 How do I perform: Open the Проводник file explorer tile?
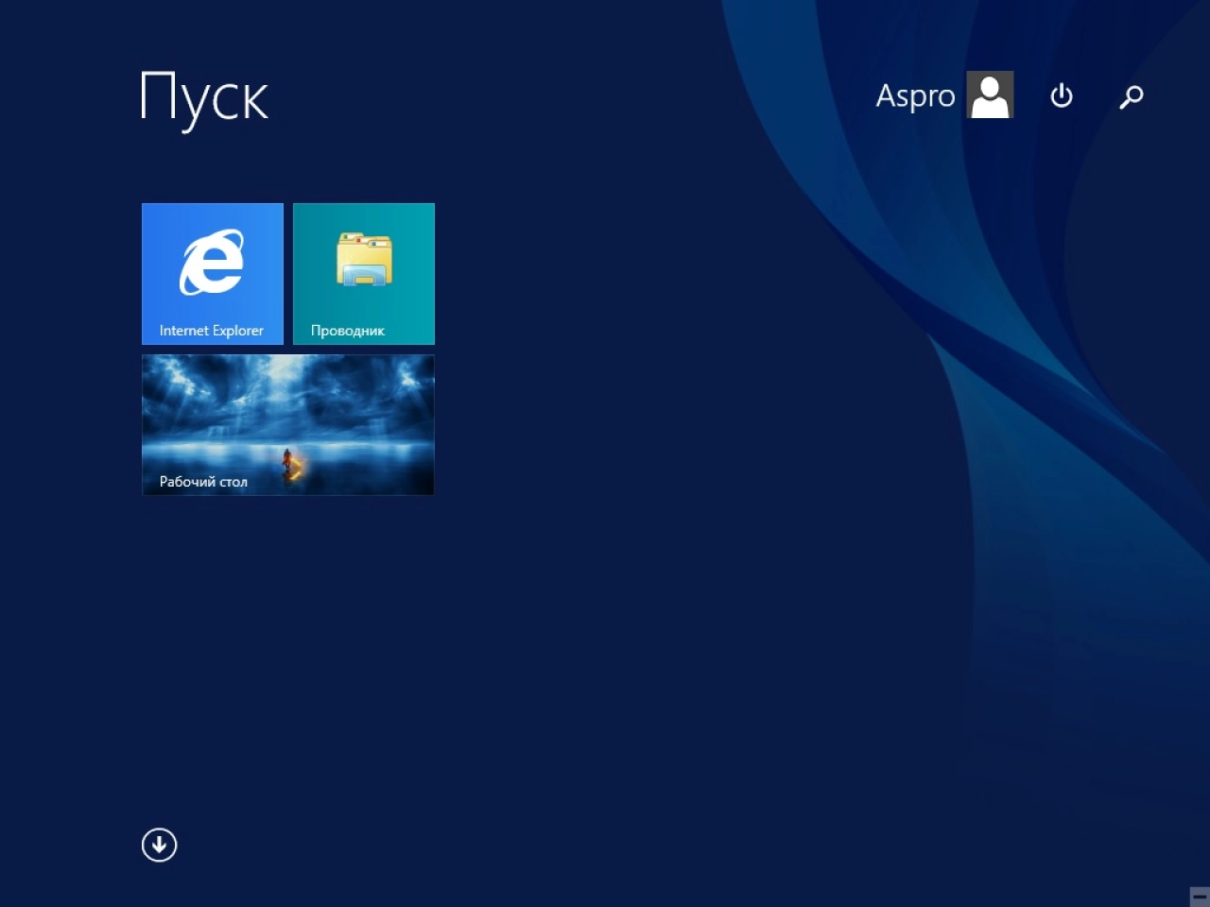tap(364, 274)
